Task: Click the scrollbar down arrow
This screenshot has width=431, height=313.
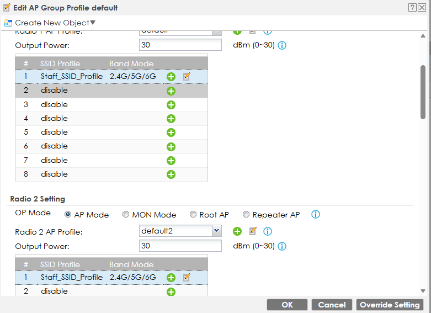Action: tap(423, 291)
